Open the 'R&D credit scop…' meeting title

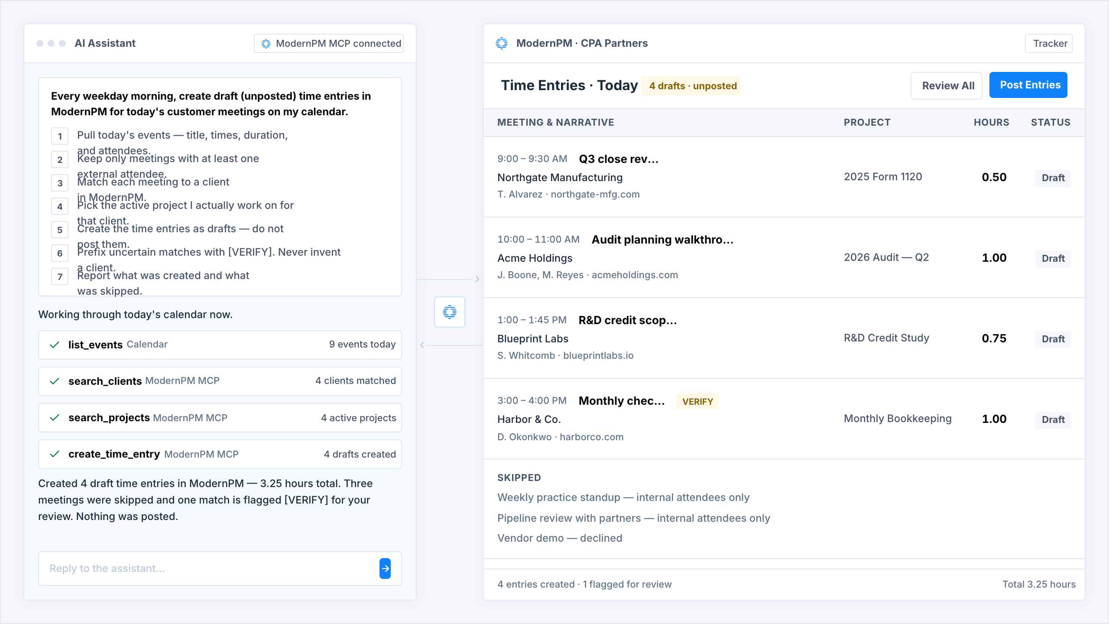[x=628, y=321]
